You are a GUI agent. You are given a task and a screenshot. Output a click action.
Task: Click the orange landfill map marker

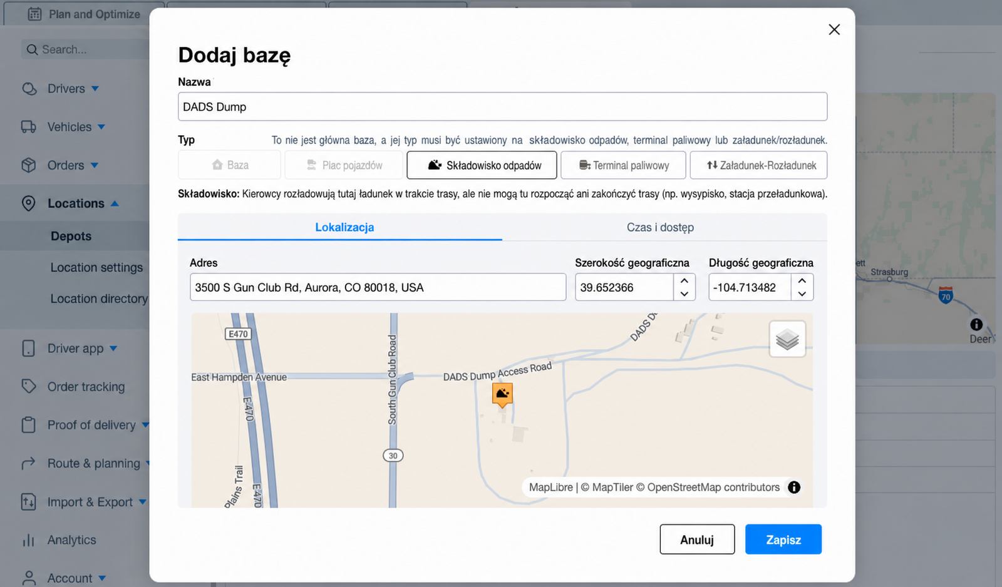(502, 395)
